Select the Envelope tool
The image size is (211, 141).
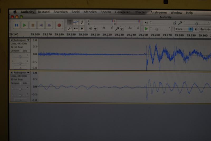[76, 22]
